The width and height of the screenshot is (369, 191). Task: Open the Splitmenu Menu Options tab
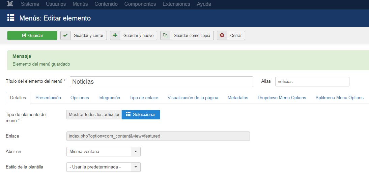pos(339,98)
